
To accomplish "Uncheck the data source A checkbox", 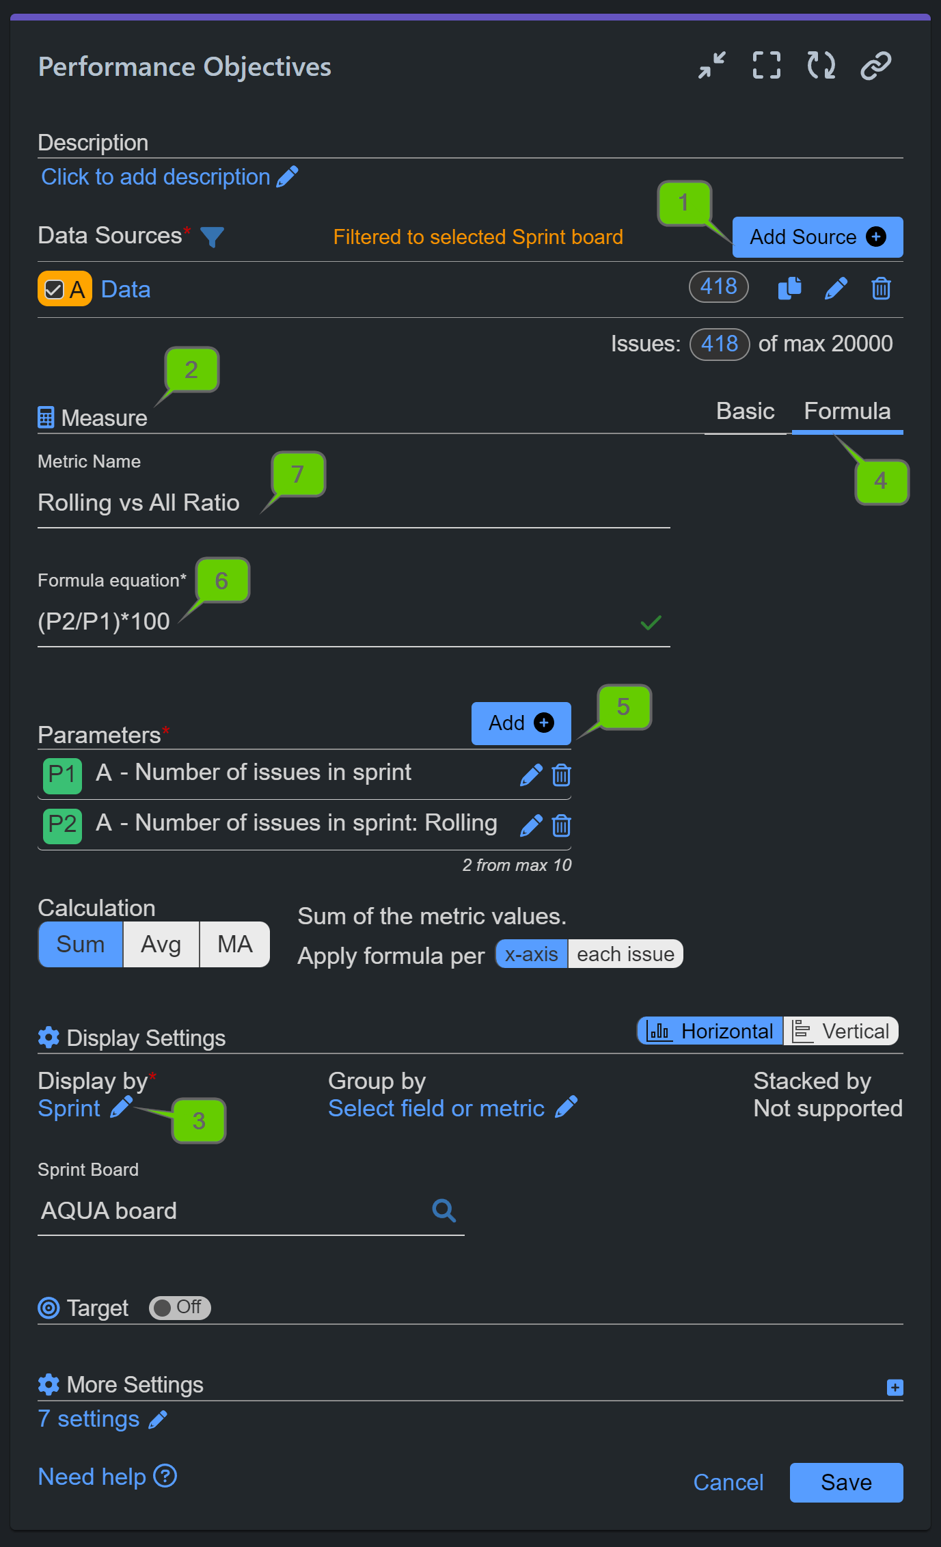I will pyautogui.click(x=53, y=288).
